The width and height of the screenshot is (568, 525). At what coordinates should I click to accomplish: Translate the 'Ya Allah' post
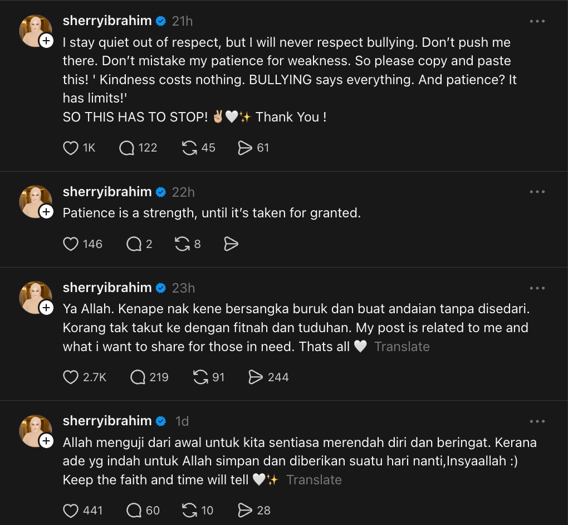pos(401,347)
